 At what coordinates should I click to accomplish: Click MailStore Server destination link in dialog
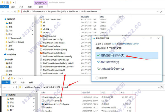click(131, 44)
